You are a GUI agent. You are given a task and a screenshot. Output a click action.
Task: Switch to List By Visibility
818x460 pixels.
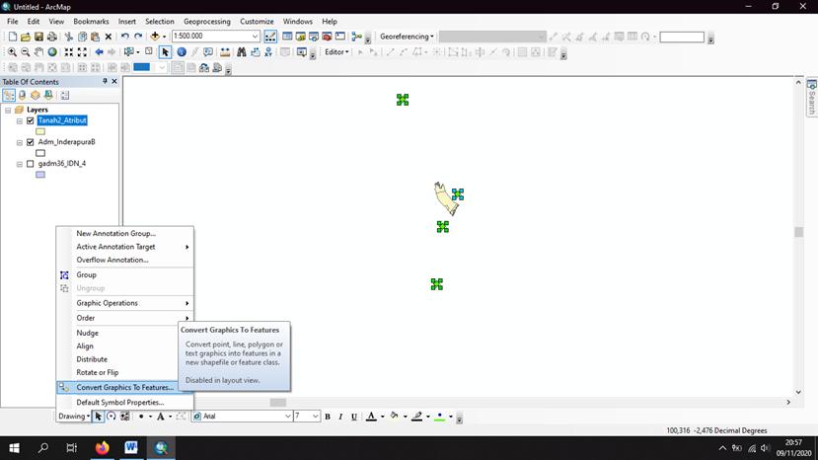point(36,96)
